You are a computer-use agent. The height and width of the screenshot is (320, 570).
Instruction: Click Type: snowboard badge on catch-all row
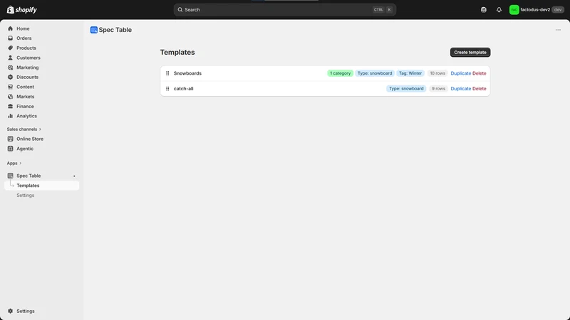[x=406, y=88]
